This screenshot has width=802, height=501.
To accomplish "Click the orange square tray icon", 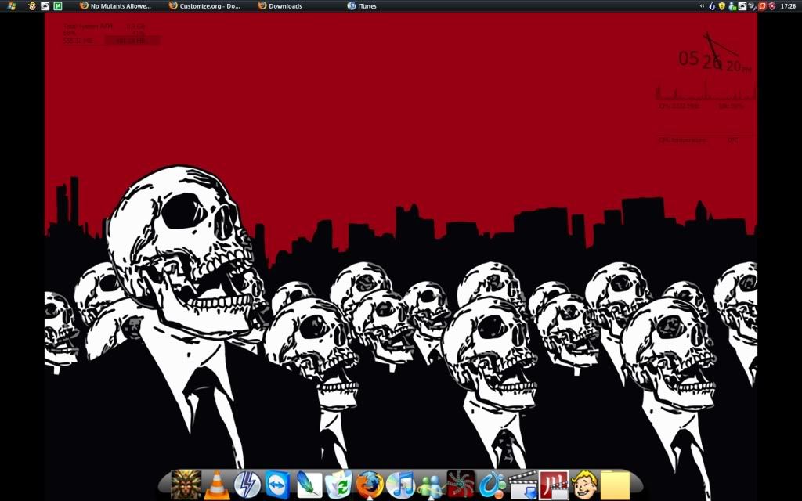I will (x=762, y=6).
